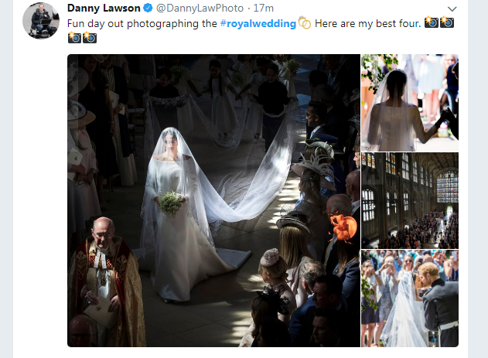Viewport: 488px width, 358px height.
Task: Click the text 'Fun day out photographing the'
Action: coord(142,24)
